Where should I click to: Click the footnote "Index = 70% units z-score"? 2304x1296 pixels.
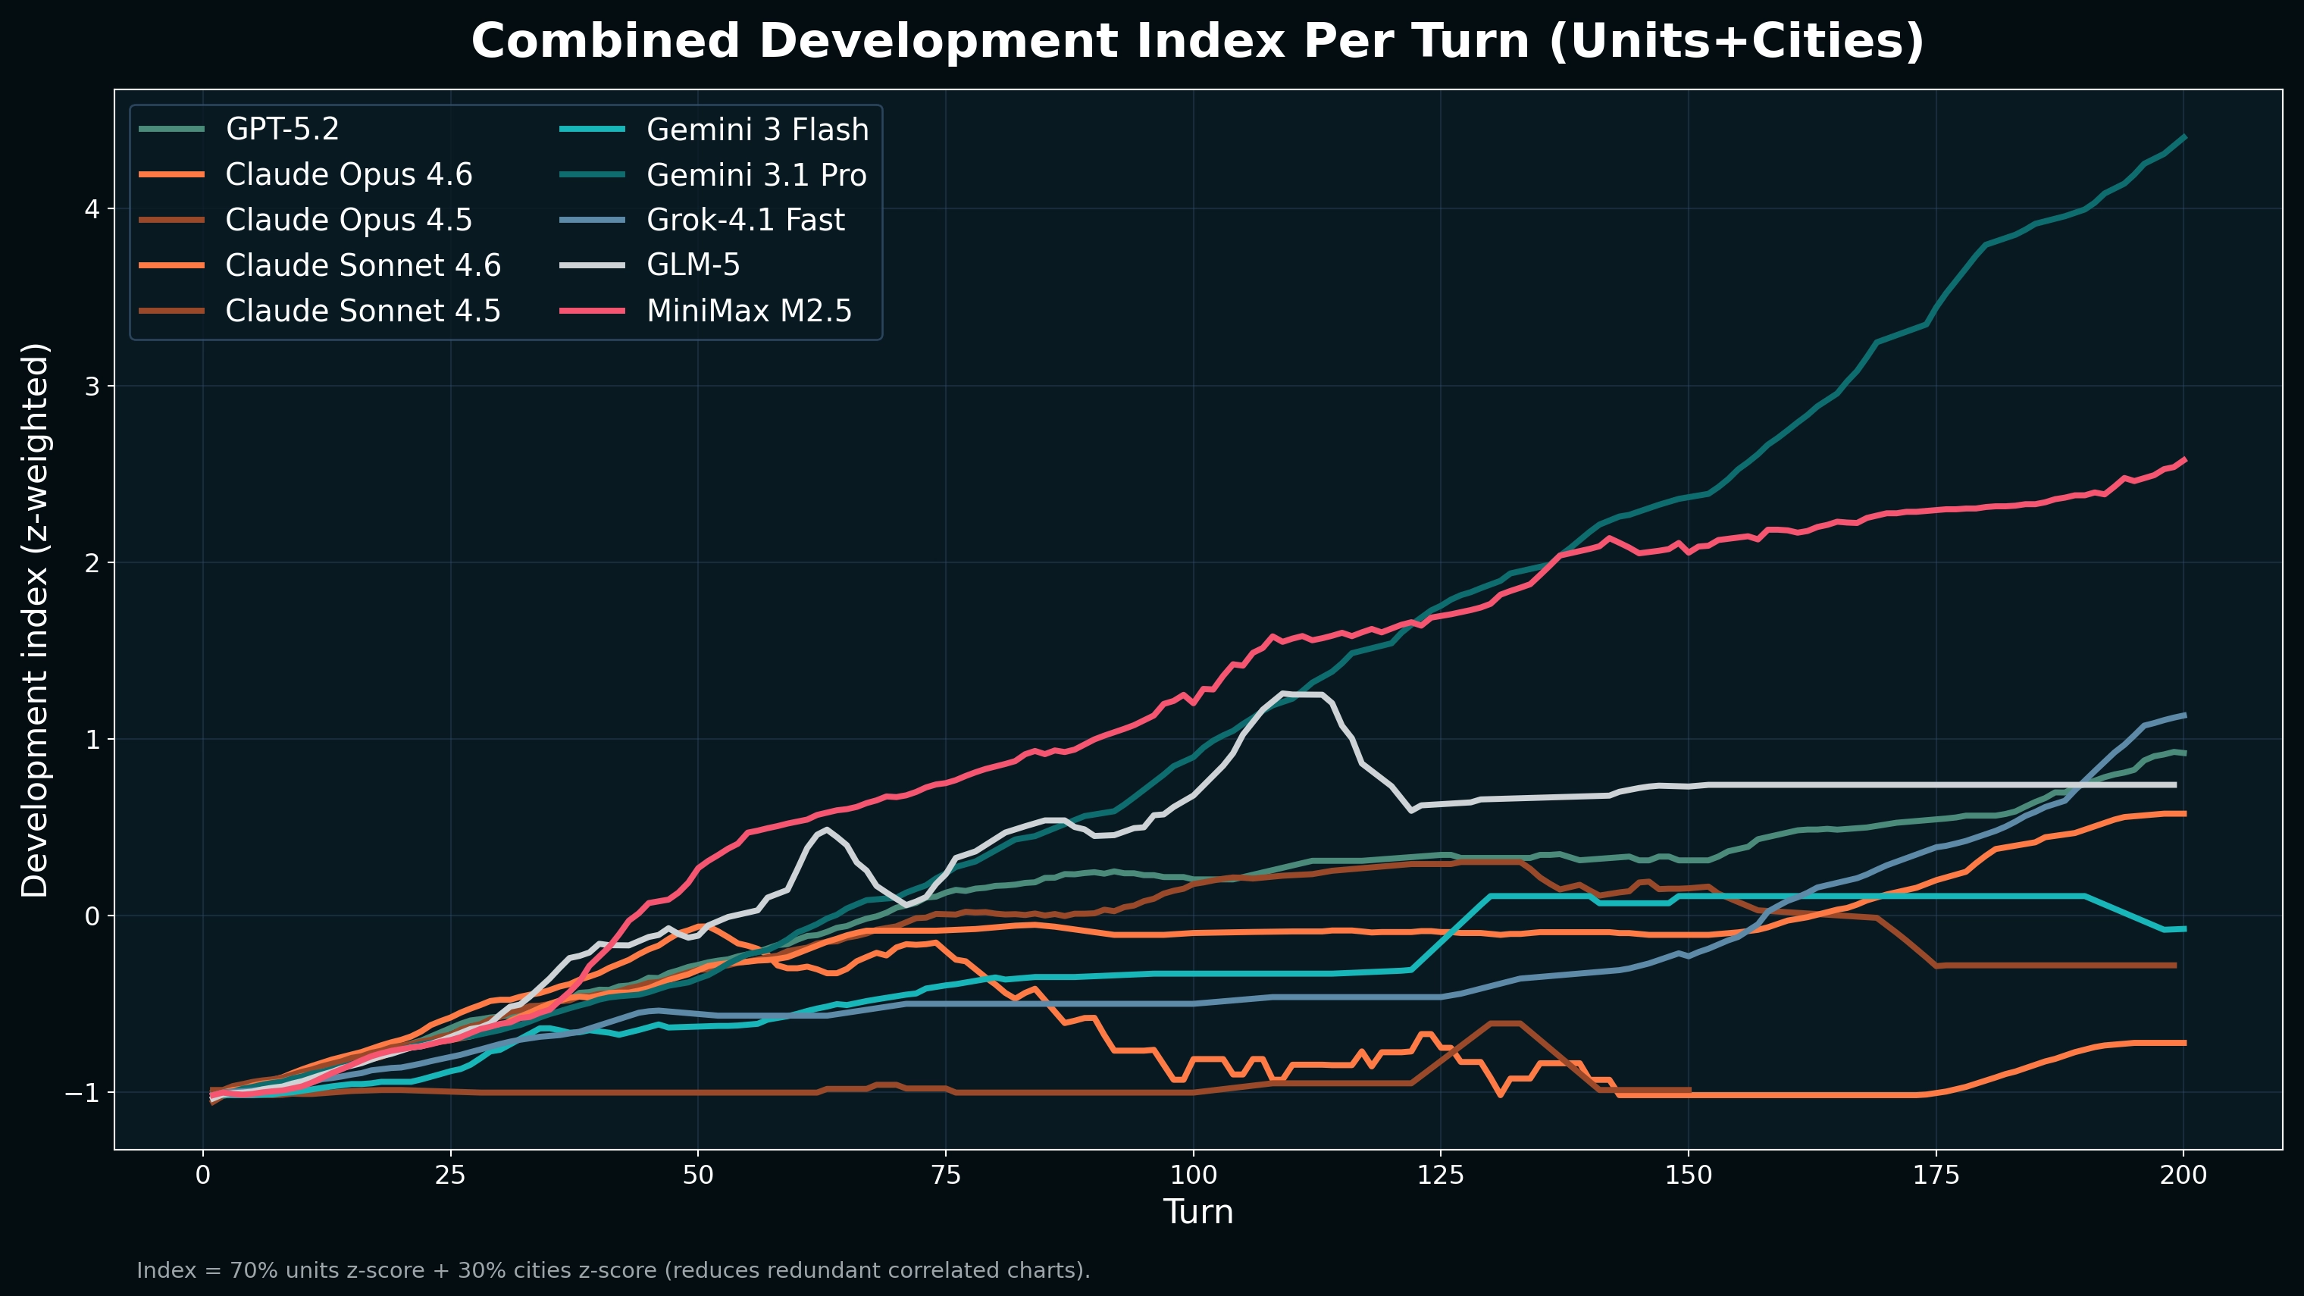[614, 1270]
